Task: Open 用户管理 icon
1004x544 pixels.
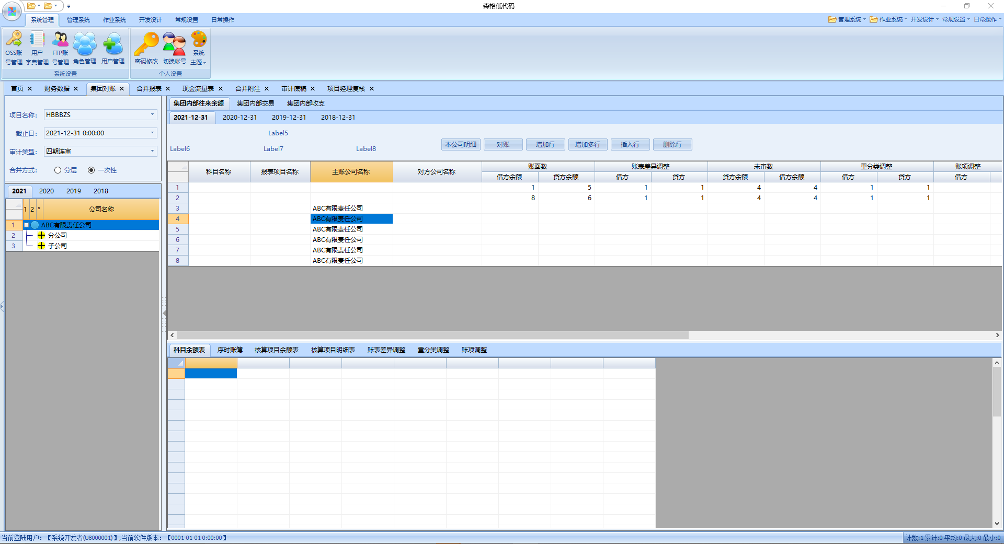Action: [112, 48]
